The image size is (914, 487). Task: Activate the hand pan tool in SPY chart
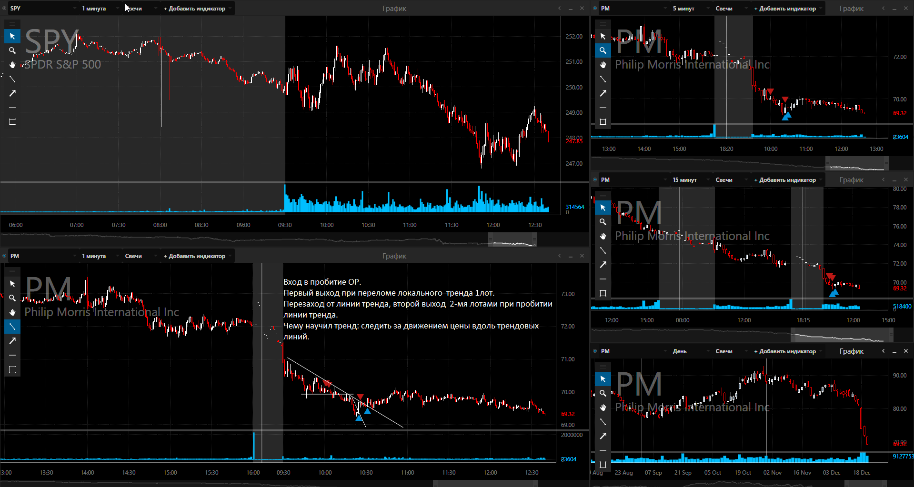pyautogui.click(x=12, y=65)
